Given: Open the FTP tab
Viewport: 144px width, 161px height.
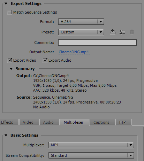Looking at the screenshot, I should [123, 122].
